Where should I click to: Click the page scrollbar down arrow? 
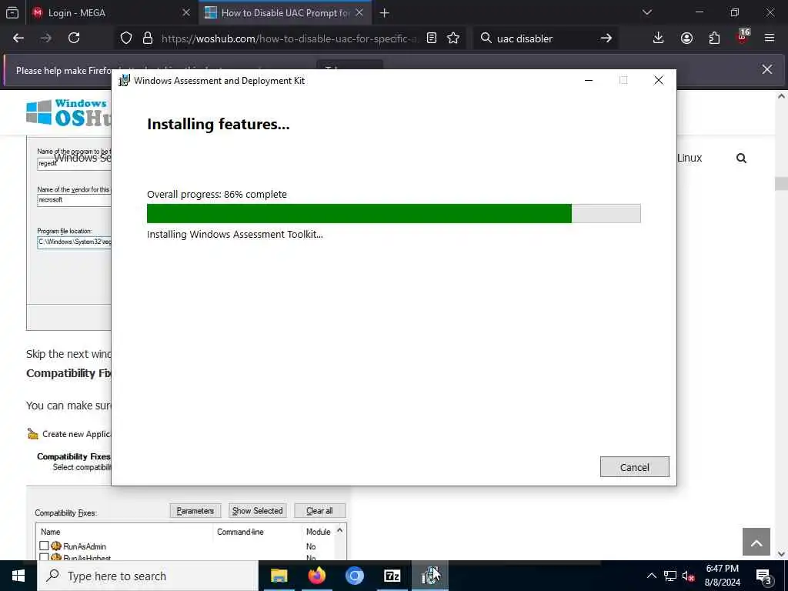782,553
